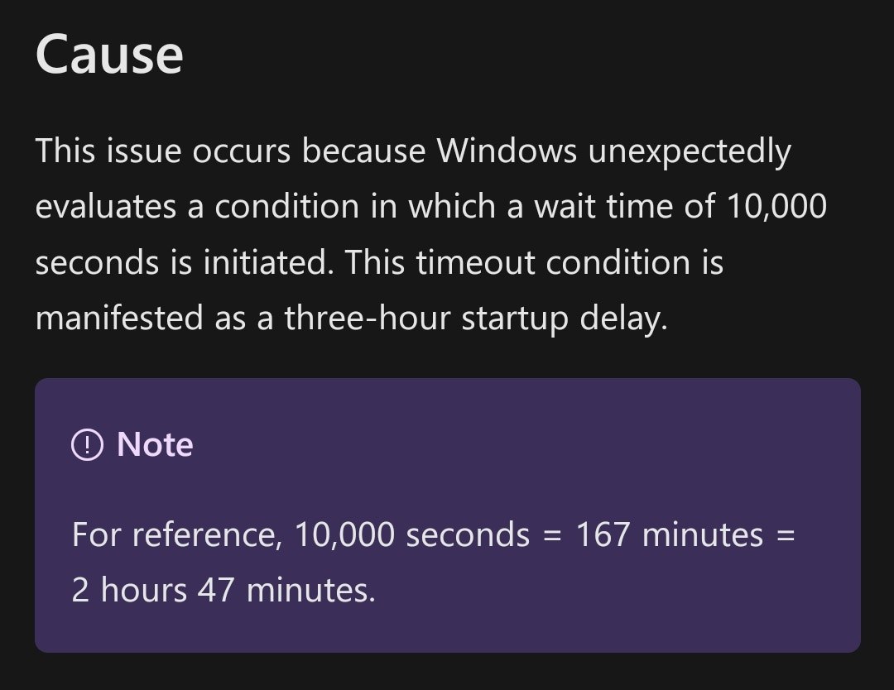Click "2 hours 47 minutes" text
The image size is (894, 690).
click(x=223, y=590)
